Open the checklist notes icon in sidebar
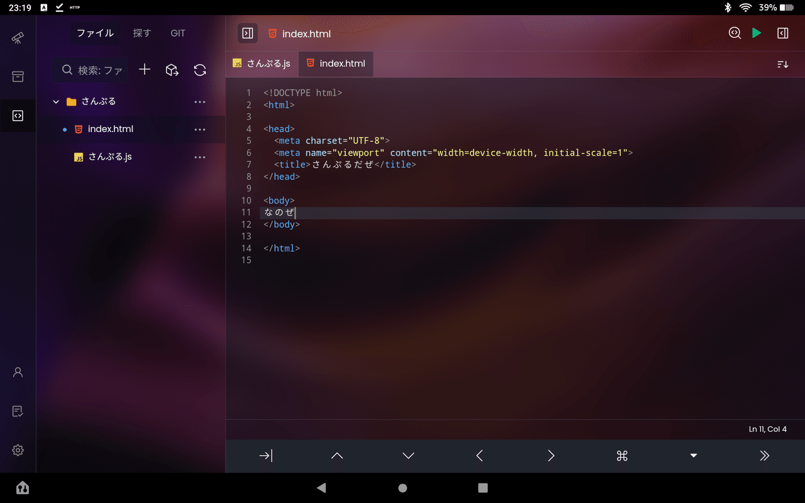 tap(18, 411)
